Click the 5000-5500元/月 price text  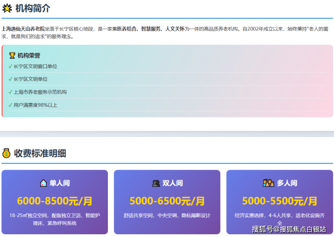[279, 201]
